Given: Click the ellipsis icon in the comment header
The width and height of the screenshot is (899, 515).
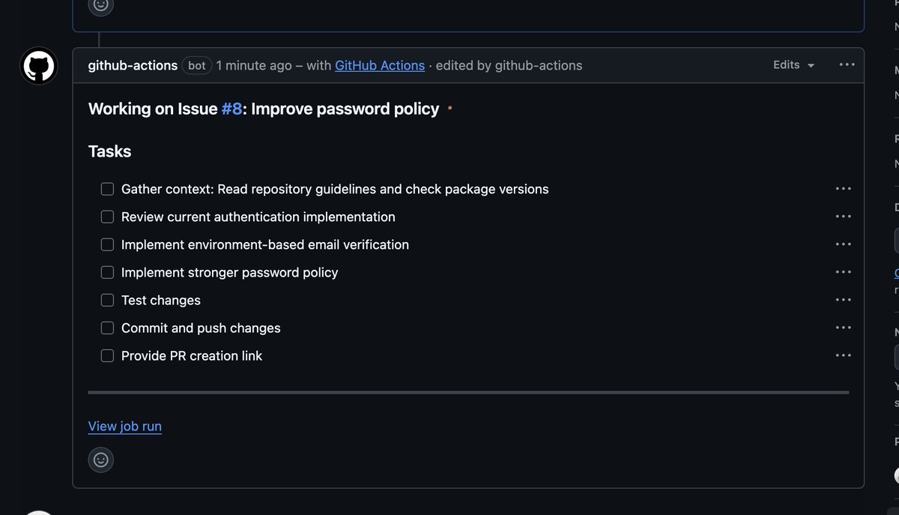Looking at the screenshot, I should click(x=847, y=64).
